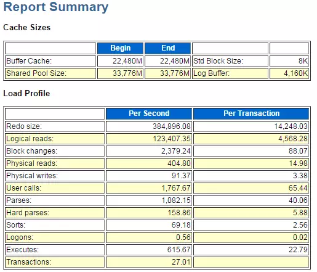The image size is (317, 272).
Task: Select the Hard parses row label
Action: (x=28, y=213)
